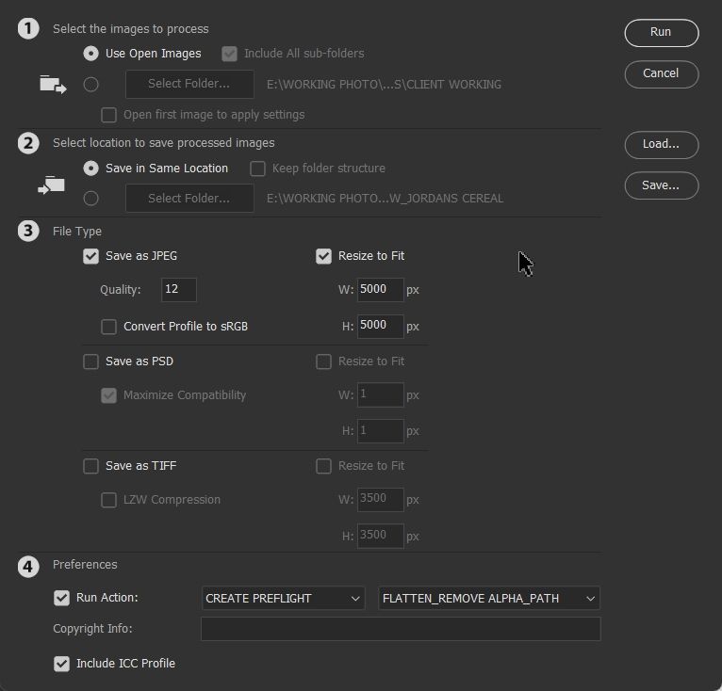722x691 pixels.
Task: Check the Save as PSD option
Action: [x=91, y=362]
